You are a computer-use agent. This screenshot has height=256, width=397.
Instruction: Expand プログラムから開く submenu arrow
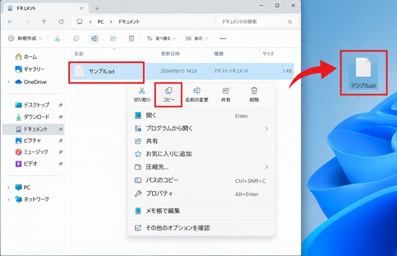coord(267,129)
